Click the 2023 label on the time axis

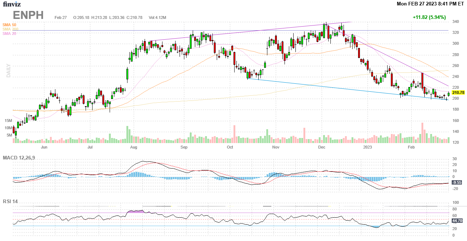tap(368, 147)
